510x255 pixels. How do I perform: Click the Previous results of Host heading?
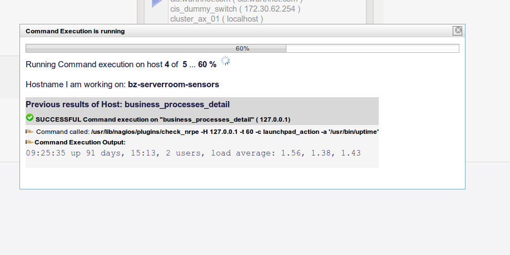click(127, 104)
